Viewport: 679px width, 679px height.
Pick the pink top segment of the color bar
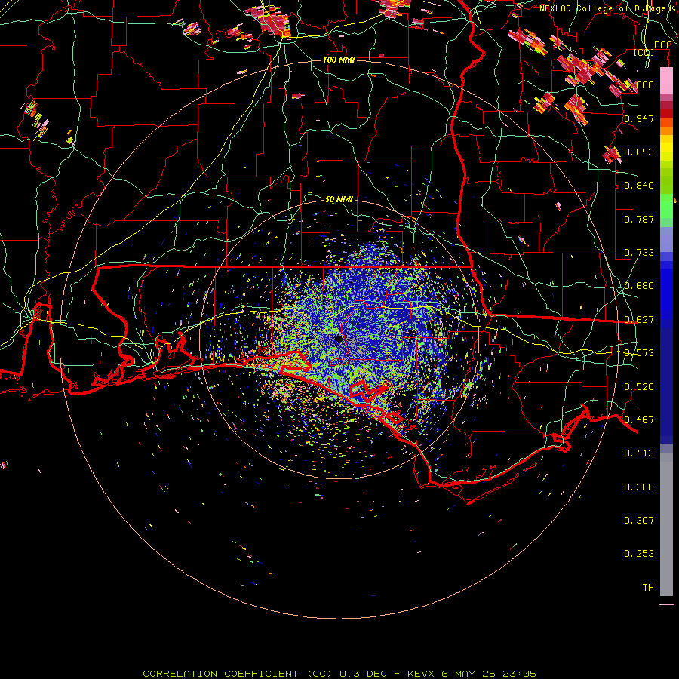point(666,80)
